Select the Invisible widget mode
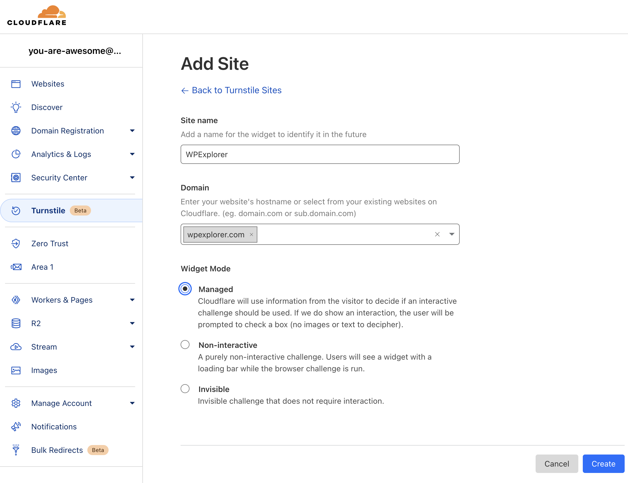 coord(185,389)
